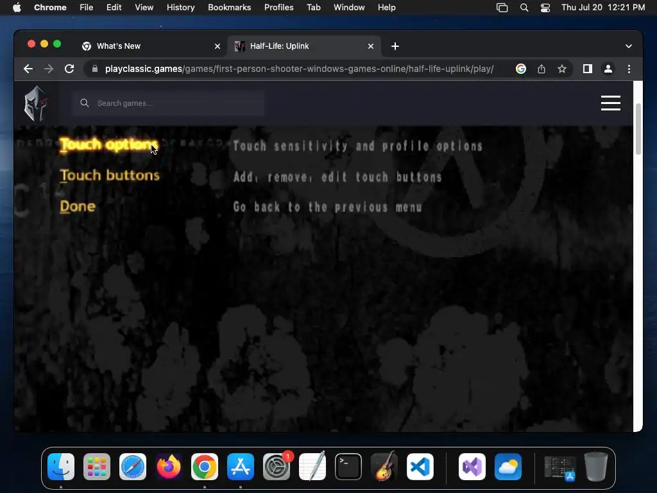
Task: Select the Half-Life: Uplink tab
Action: point(303,46)
